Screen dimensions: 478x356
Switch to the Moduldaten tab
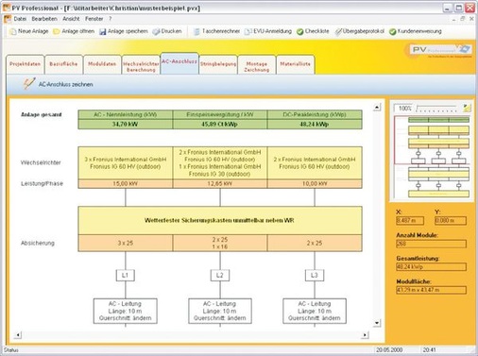[x=102, y=64]
